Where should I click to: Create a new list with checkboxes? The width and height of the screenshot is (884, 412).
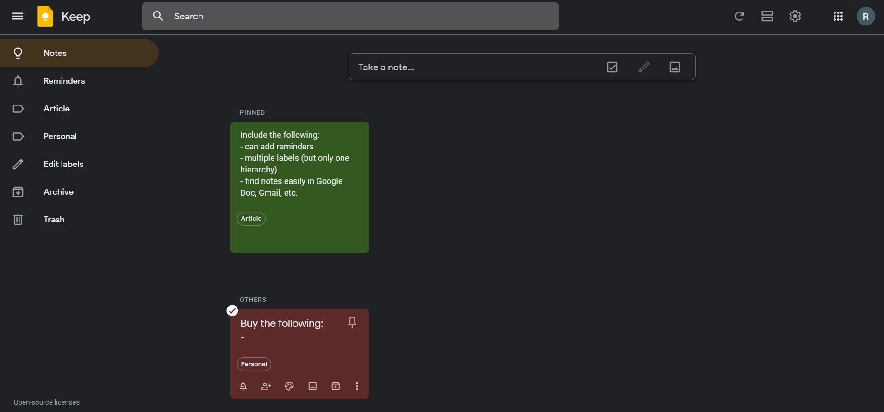coord(612,67)
